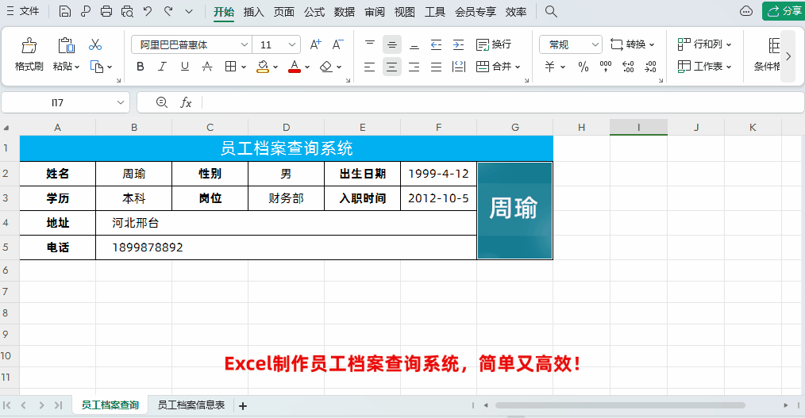Switch to the 插入 tab
This screenshot has width=805, height=418.
pyautogui.click(x=253, y=12)
